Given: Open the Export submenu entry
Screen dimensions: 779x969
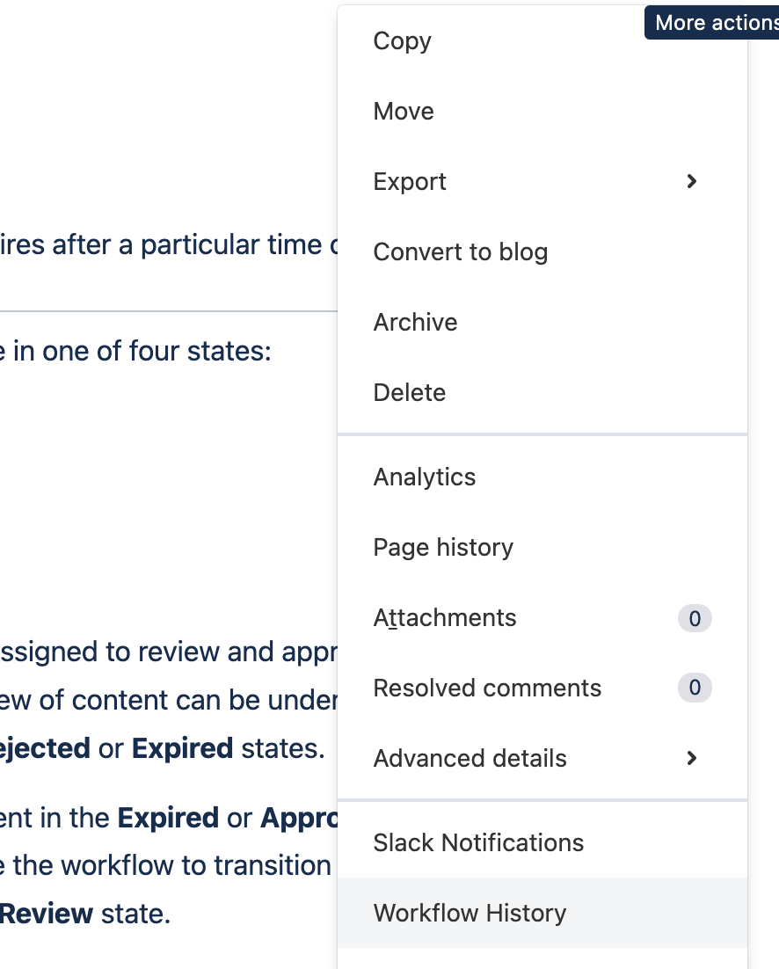Looking at the screenshot, I should 542,182.
